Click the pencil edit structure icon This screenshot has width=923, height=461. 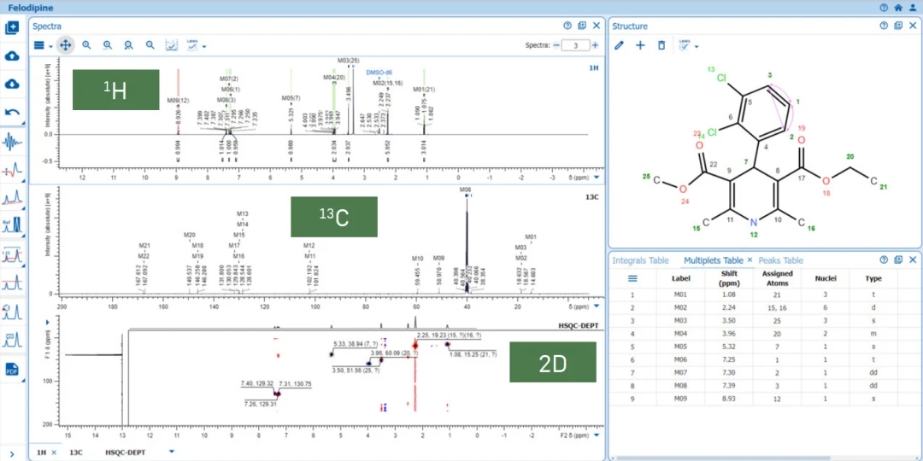[620, 45]
